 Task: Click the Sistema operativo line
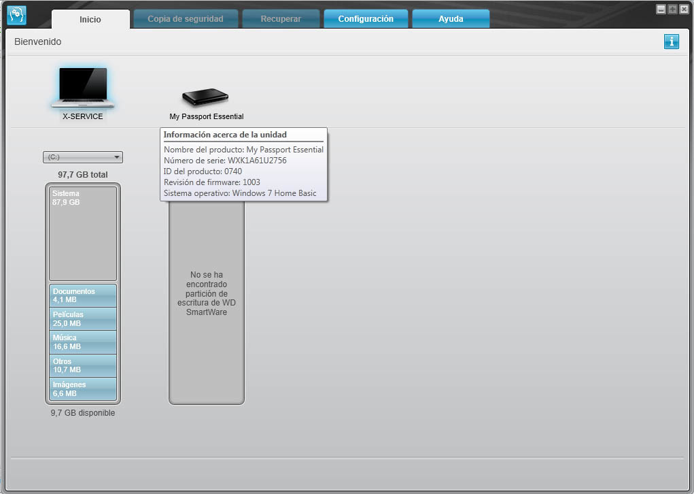[240, 193]
